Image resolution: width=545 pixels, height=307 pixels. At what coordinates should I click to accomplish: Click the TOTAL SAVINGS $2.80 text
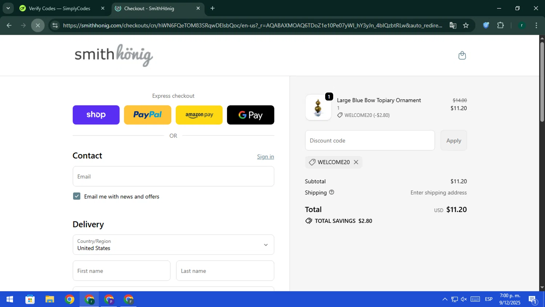click(343, 221)
